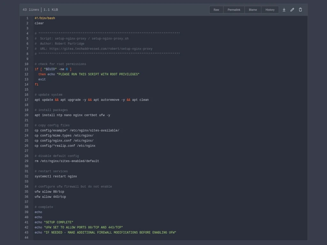Delete the file with the trash icon
The width and height of the screenshot is (327, 245).
tap(300, 10)
